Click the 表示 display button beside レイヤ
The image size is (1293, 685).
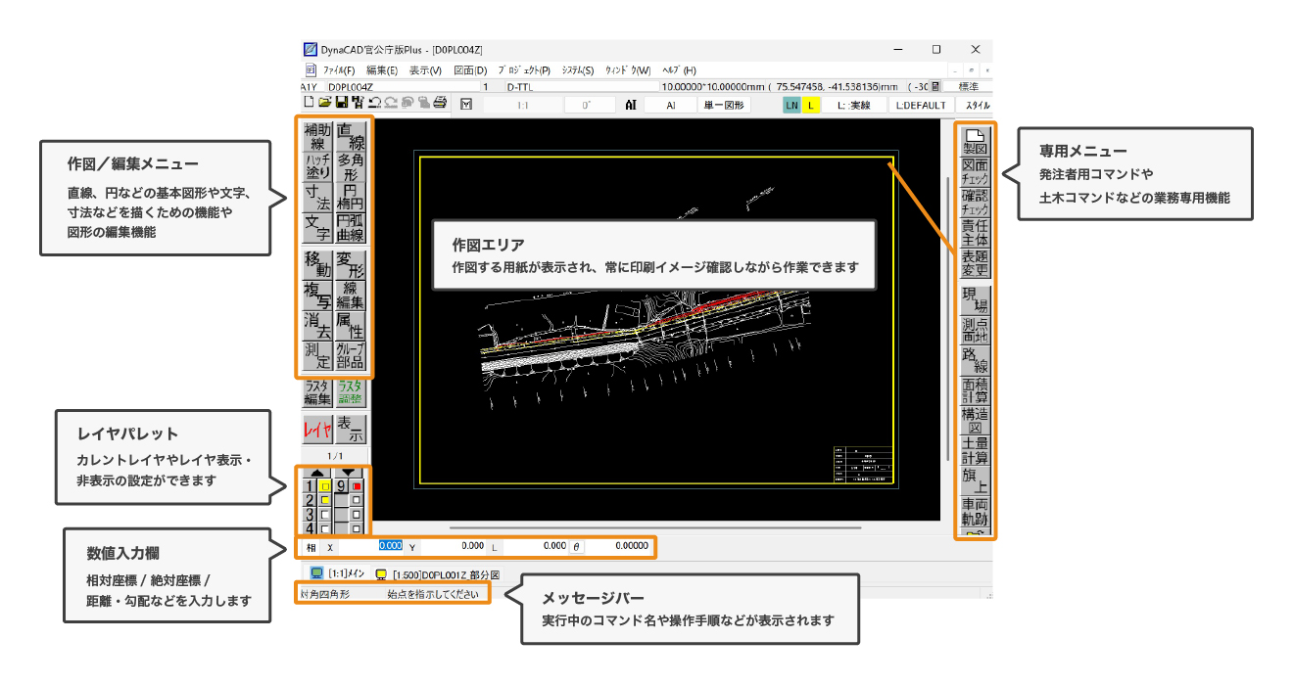[351, 430]
